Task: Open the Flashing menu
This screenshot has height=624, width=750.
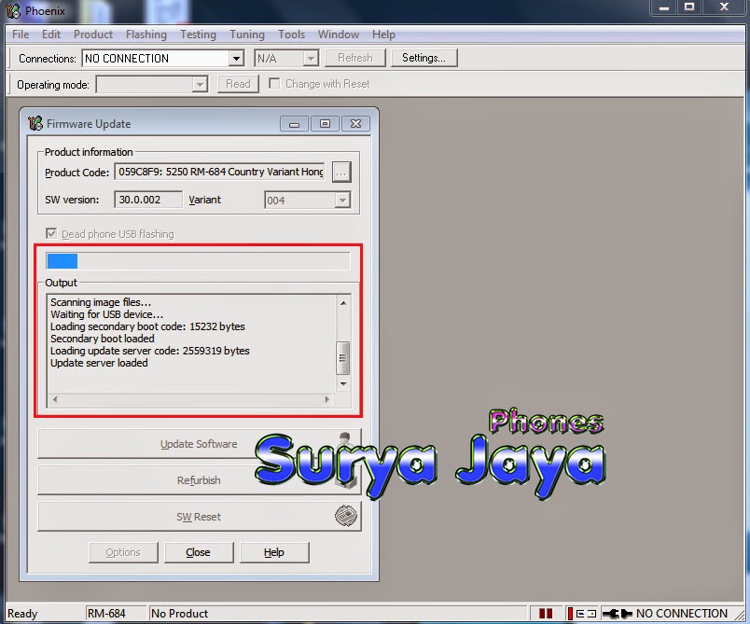Action: (x=146, y=35)
